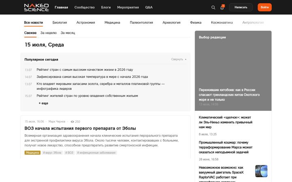The height and width of the screenshot is (182, 292).
Task: Open the highest temperature in 2026 article
Action: pyautogui.click(x=92, y=77)
